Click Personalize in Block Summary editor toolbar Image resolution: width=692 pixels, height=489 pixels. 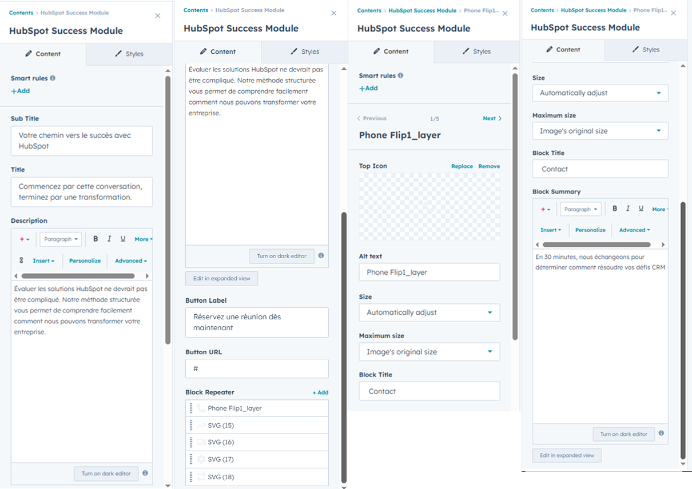tap(590, 230)
